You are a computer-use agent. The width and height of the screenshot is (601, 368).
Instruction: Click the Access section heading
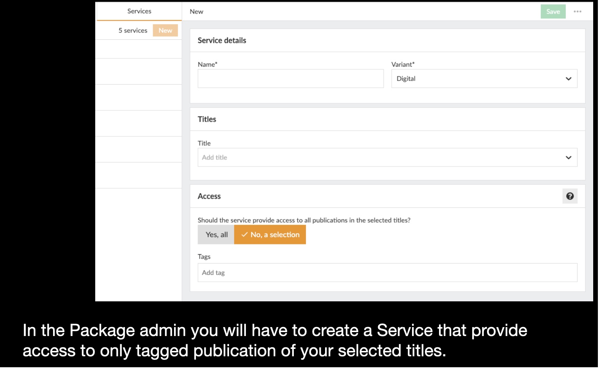[209, 196]
